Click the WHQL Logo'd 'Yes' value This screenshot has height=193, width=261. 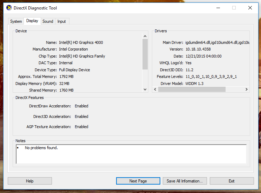tap(188, 63)
